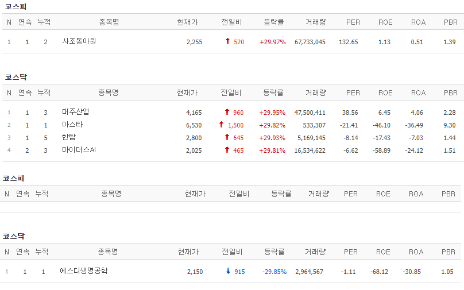This screenshot has width=464, height=290.
Task: Open the 사조동아원 stock link
Action: point(79,41)
